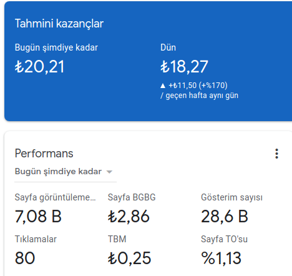This screenshot has height=276, width=292.
Task: Select the Tıklamalar metric label
Action: (36, 239)
